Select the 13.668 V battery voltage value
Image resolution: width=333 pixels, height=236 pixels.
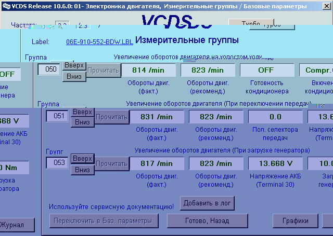pos(275,163)
